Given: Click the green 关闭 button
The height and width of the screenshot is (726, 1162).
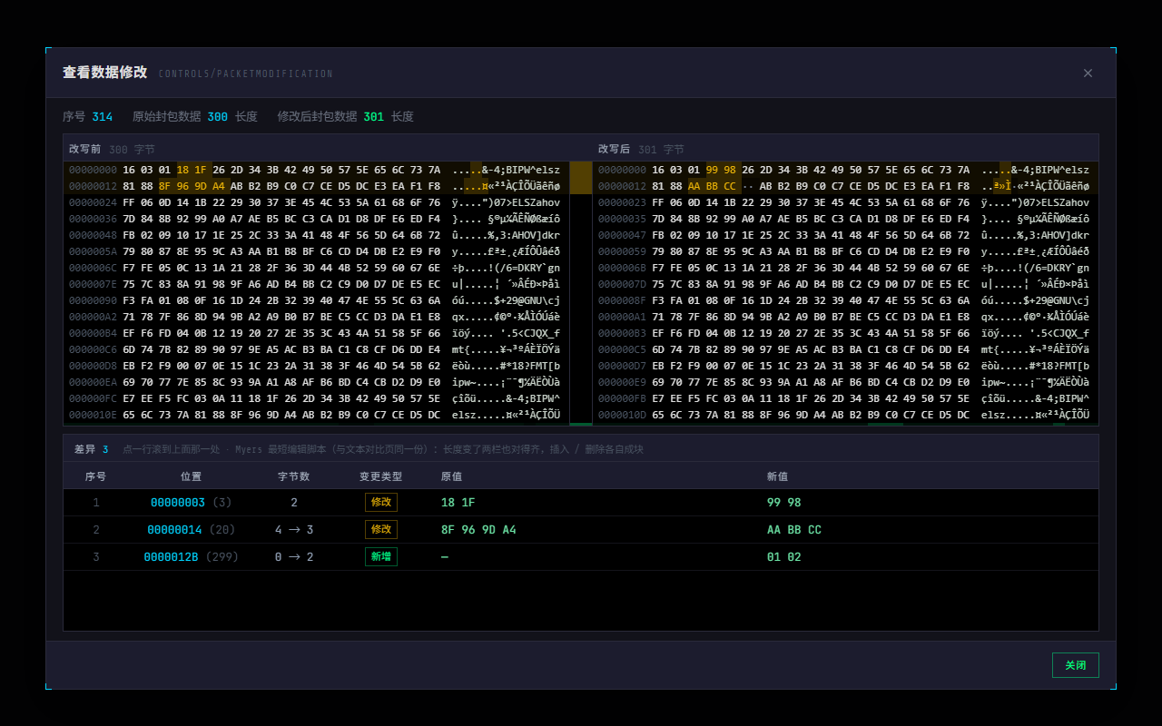Looking at the screenshot, I should (1076, 665).
